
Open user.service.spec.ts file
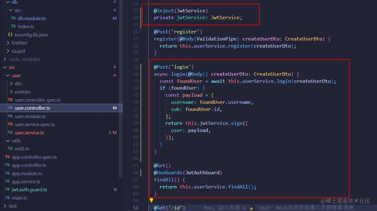tap(35, 124)
